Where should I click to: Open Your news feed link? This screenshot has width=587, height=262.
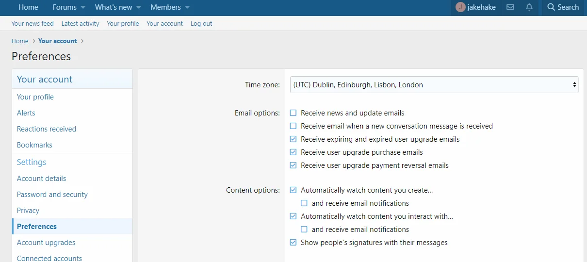click(x=33, y=23)
